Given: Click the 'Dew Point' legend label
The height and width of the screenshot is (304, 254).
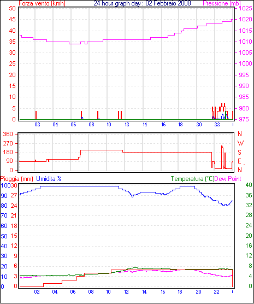Looking at the screenshot, I should pyautogui.click(x=228, y=179).
